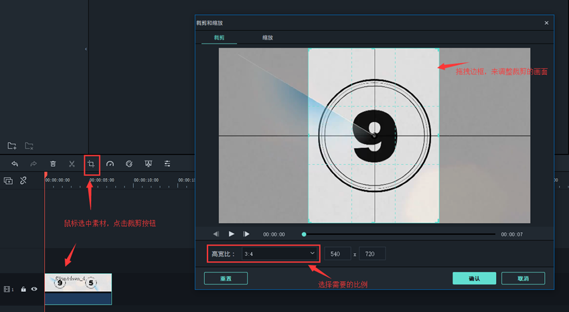Click the red playhead marker on ruler

point(46,175)
